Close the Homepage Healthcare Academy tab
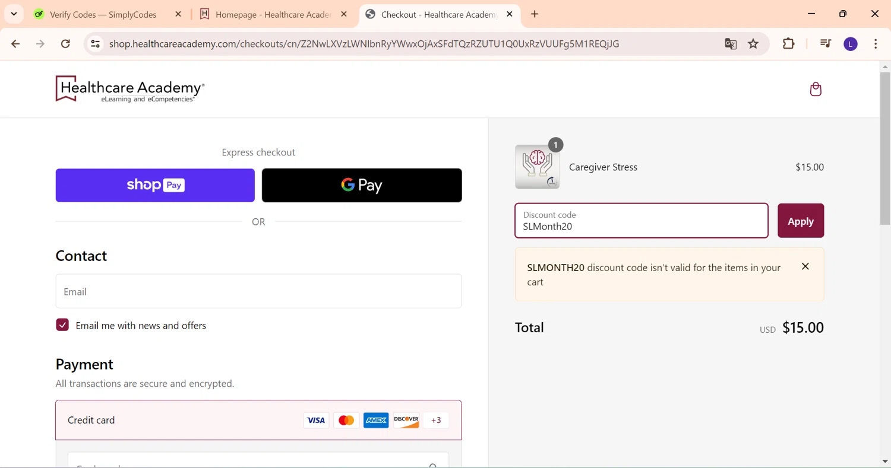Image resolution: width=891 pixels, height=468 pixels. 344,14
